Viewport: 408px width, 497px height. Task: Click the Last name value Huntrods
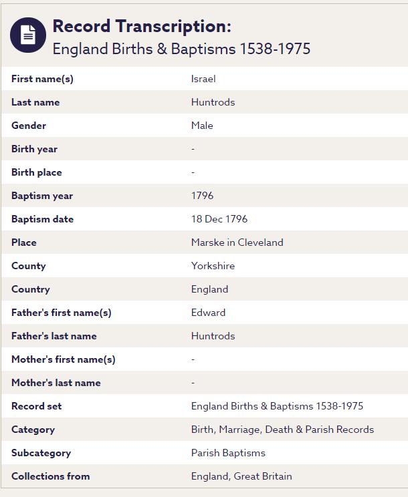coord(213,102)
